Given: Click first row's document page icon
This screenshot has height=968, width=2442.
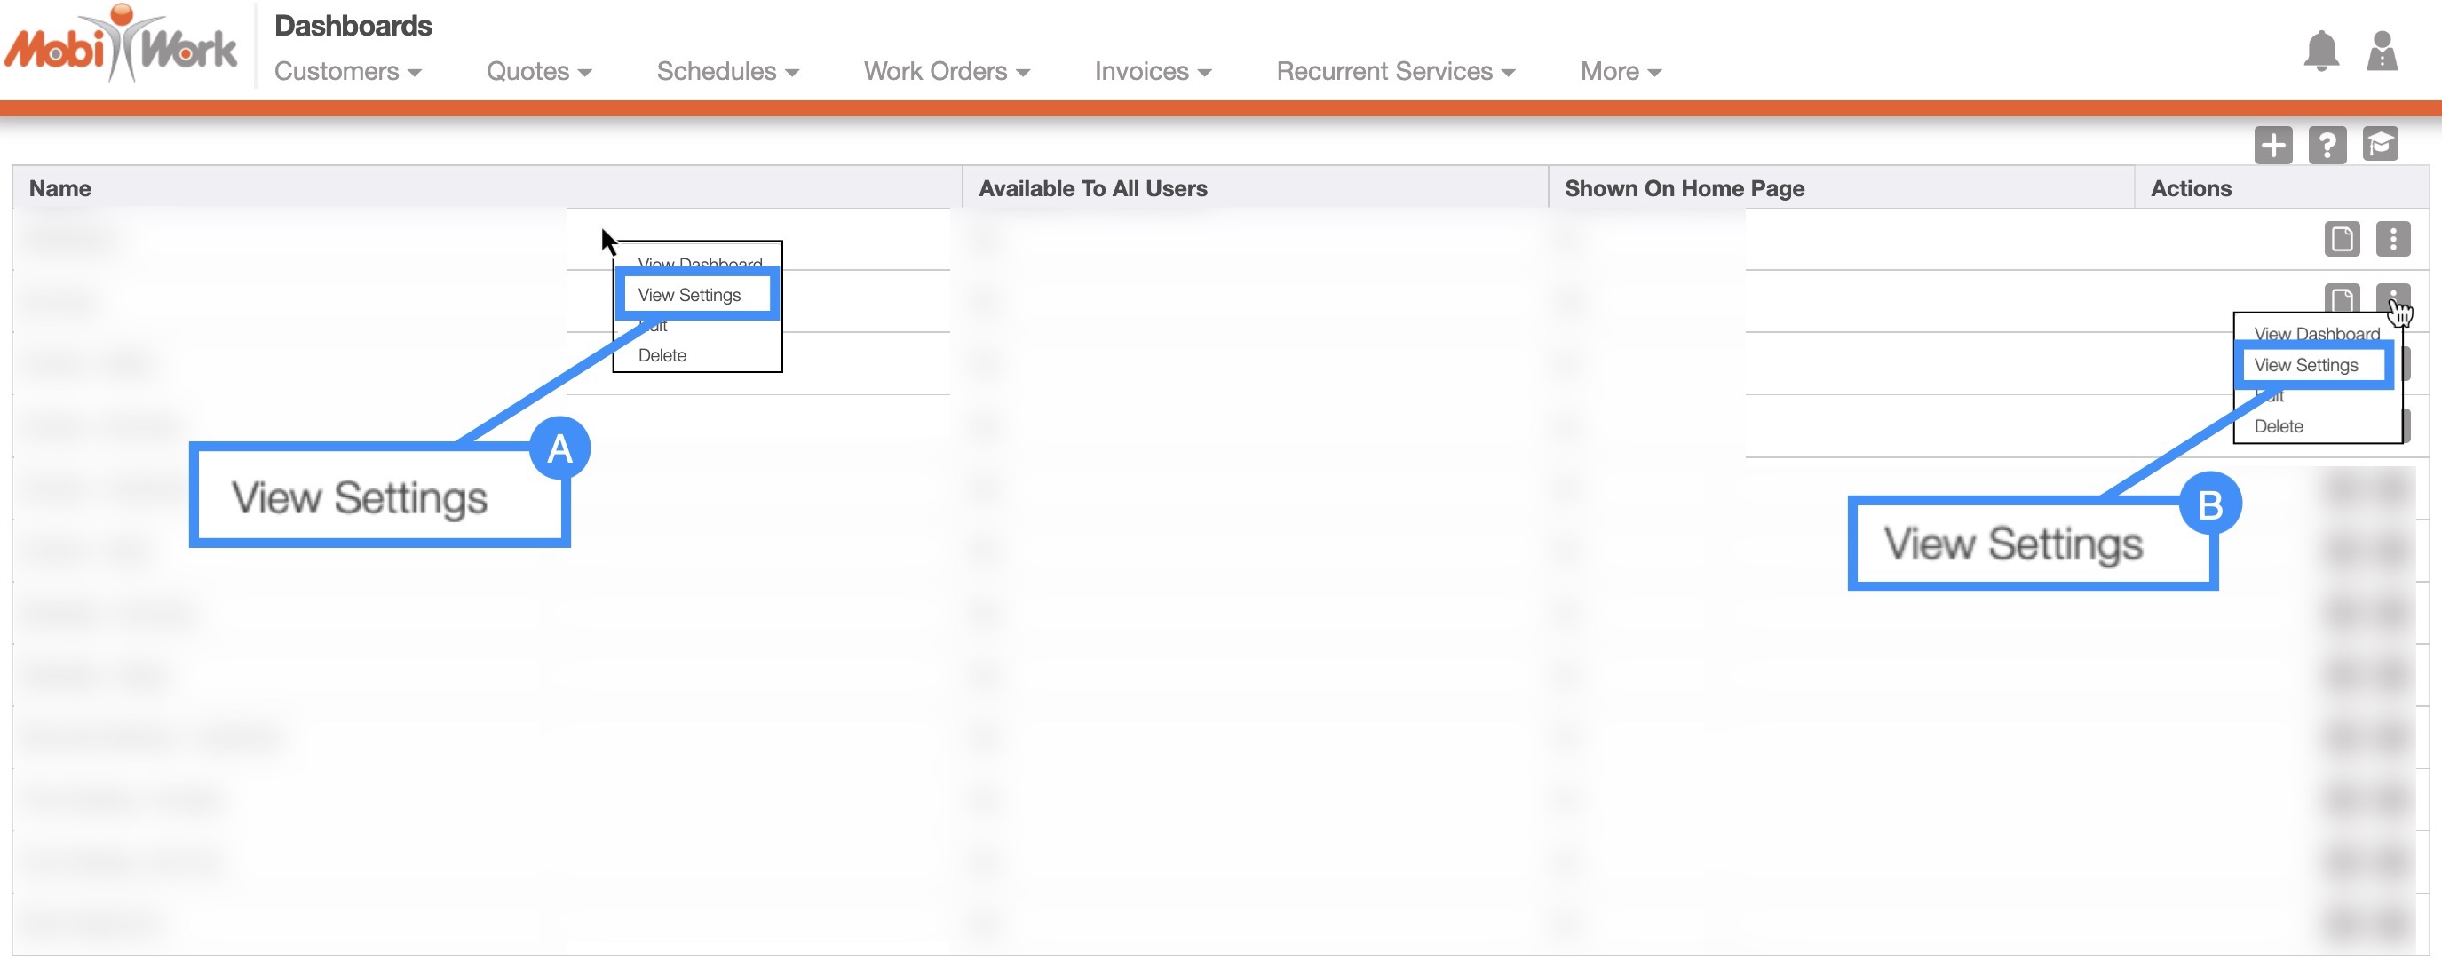Looking at the screenshot, I should [x=2341, y=239].
